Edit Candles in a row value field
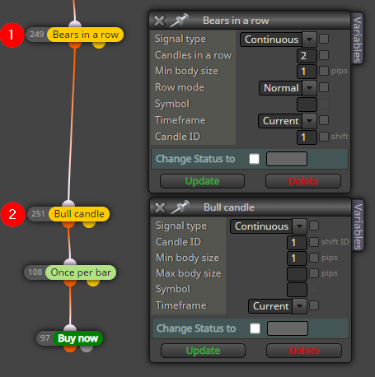The height and width of the screenshot is (377, 375). (x=307, y=56)
